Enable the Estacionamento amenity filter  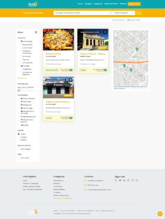pos(19,98)
